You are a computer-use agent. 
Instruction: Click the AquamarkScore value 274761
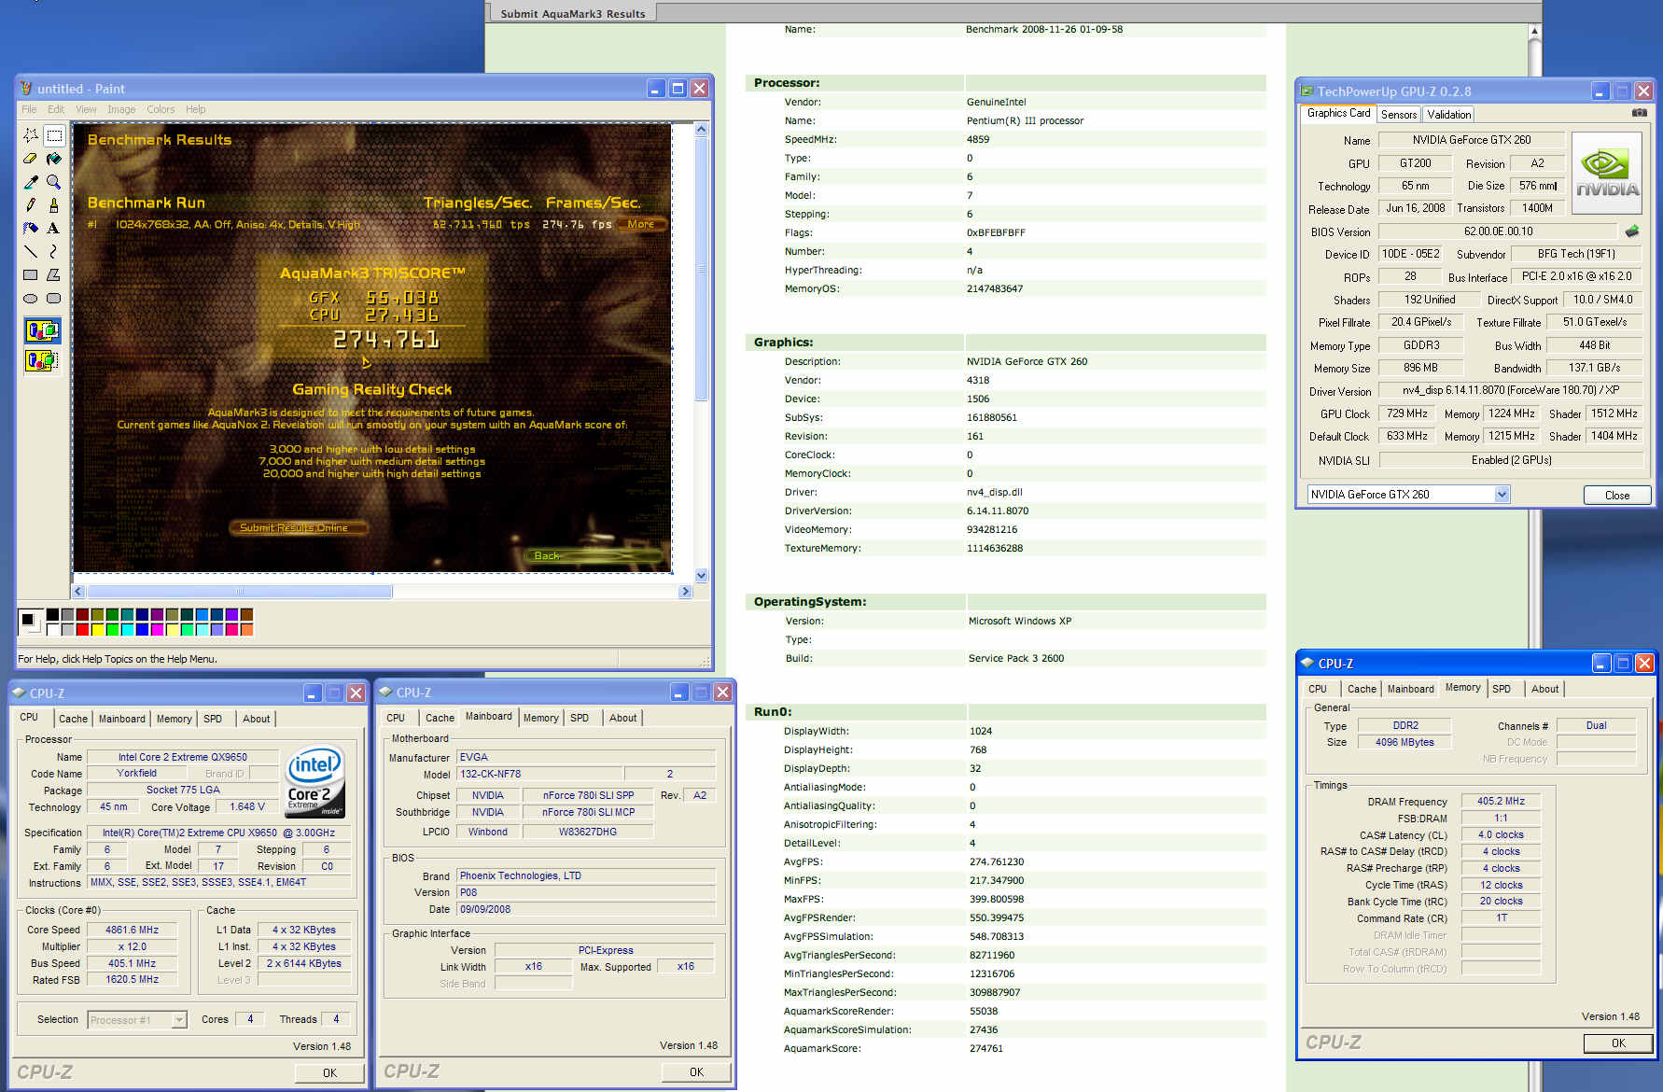click(985, 1048)
